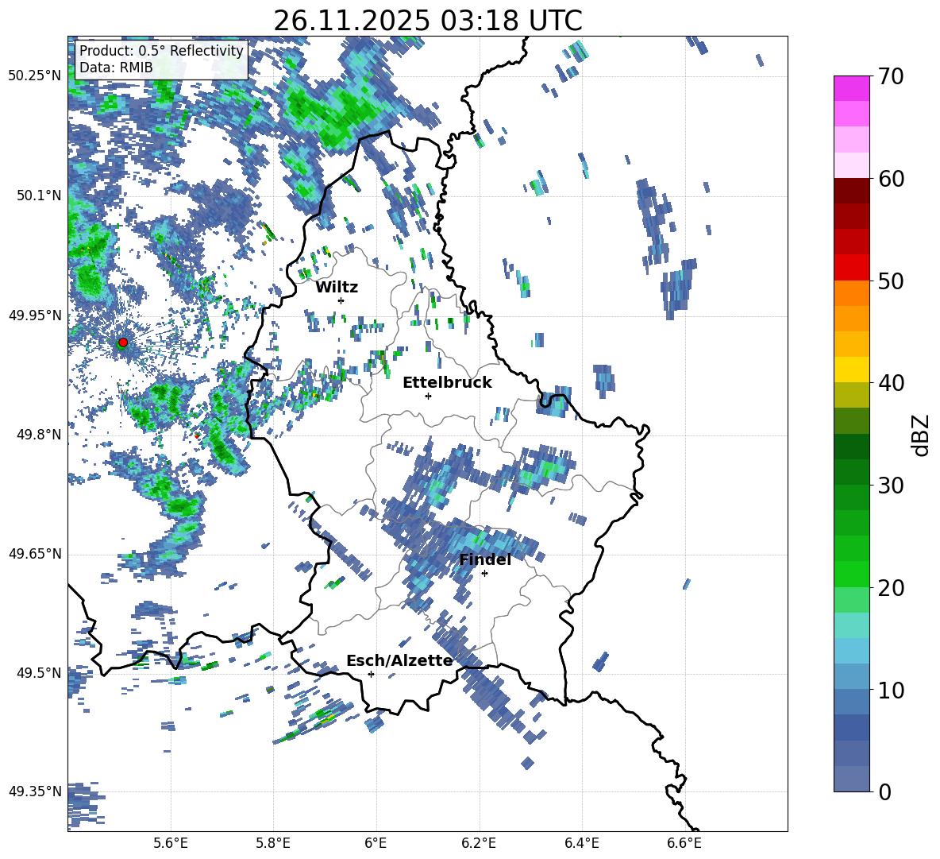Click the Wiltz station cross marker
The width and height of the screenshot is (940, 859).
coord(341,300)
